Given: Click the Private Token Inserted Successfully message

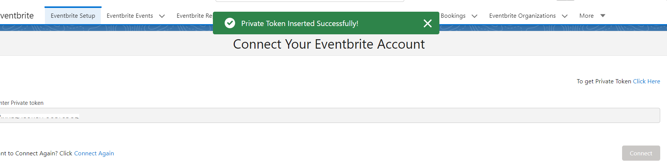Looking at the screenshot, I should (x=300, y=23).
